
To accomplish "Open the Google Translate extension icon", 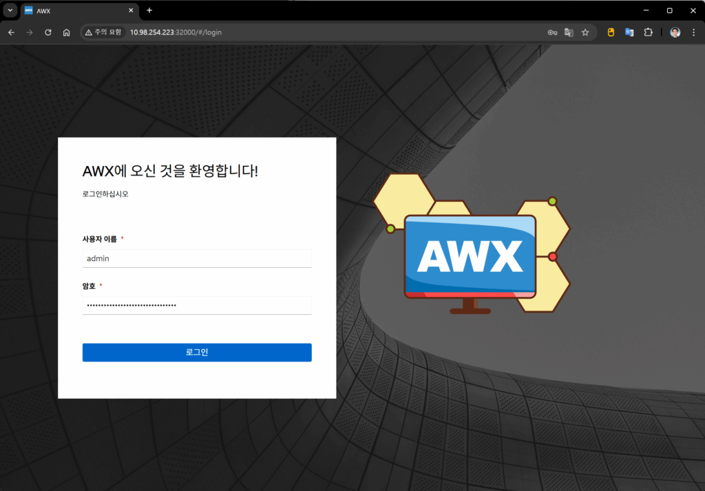I will point(629,32).
